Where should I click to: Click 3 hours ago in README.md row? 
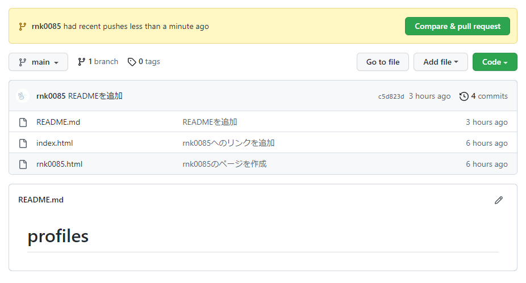[x=486, y=123]
